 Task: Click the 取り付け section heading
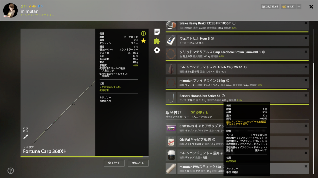tap(173, 112)
